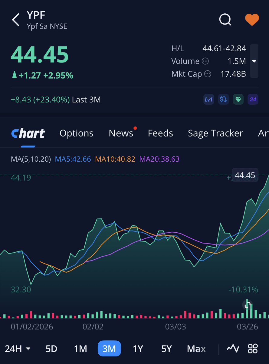This screenshot has width=269, height=364.
Task: Select the 5Y time range
Action: 166,349
